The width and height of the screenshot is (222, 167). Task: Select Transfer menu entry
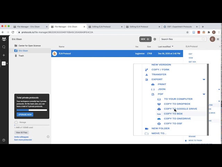pyautogui.click(x=159, y=74)
